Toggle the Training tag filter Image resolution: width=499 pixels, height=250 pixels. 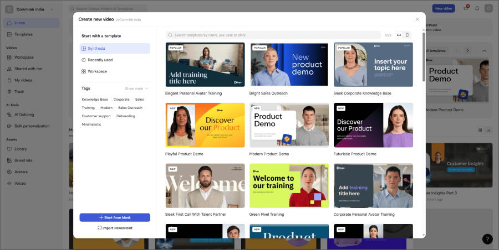[x=88, y=108]
